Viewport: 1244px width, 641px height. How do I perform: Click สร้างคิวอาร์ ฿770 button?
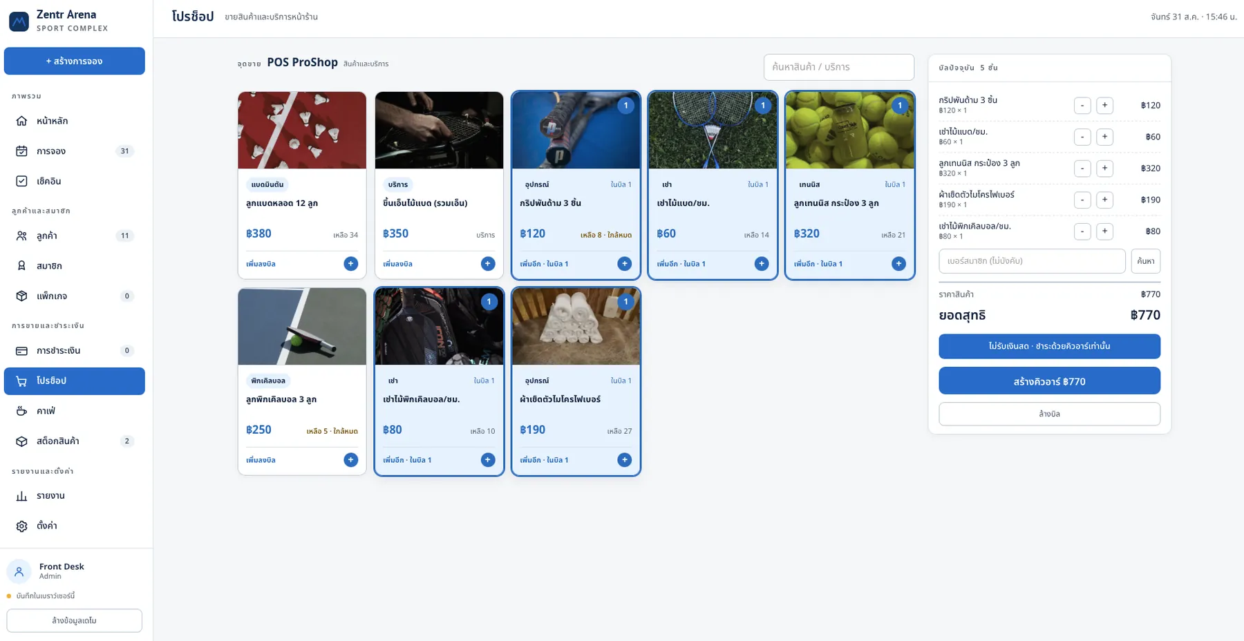1049,381
